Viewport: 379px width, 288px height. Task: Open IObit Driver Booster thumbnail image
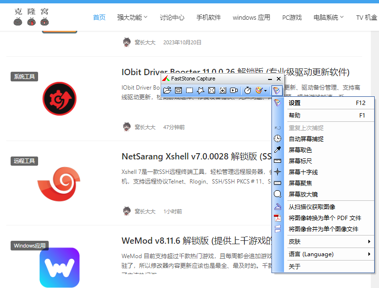coord(59,99)
